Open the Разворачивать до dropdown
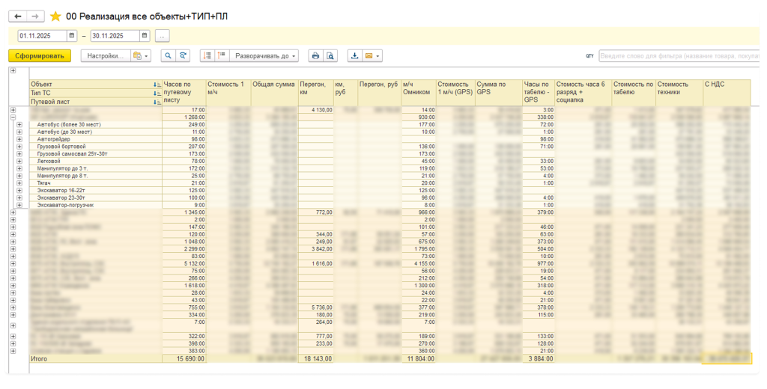 coord(265,56)
